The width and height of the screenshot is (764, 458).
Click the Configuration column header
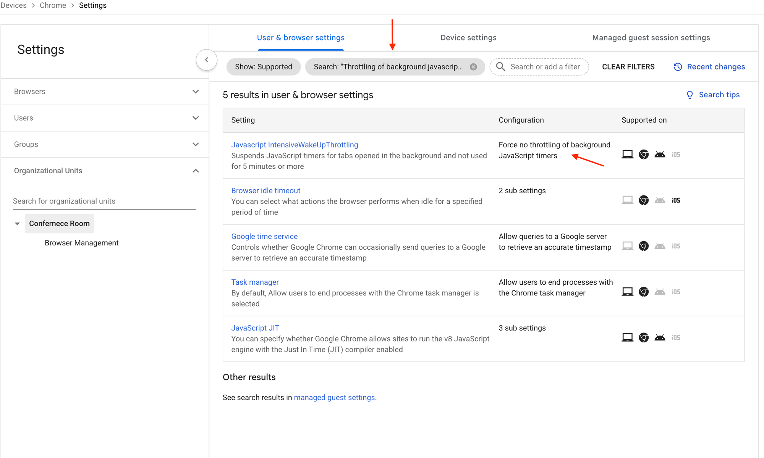[x=521, y=120]
